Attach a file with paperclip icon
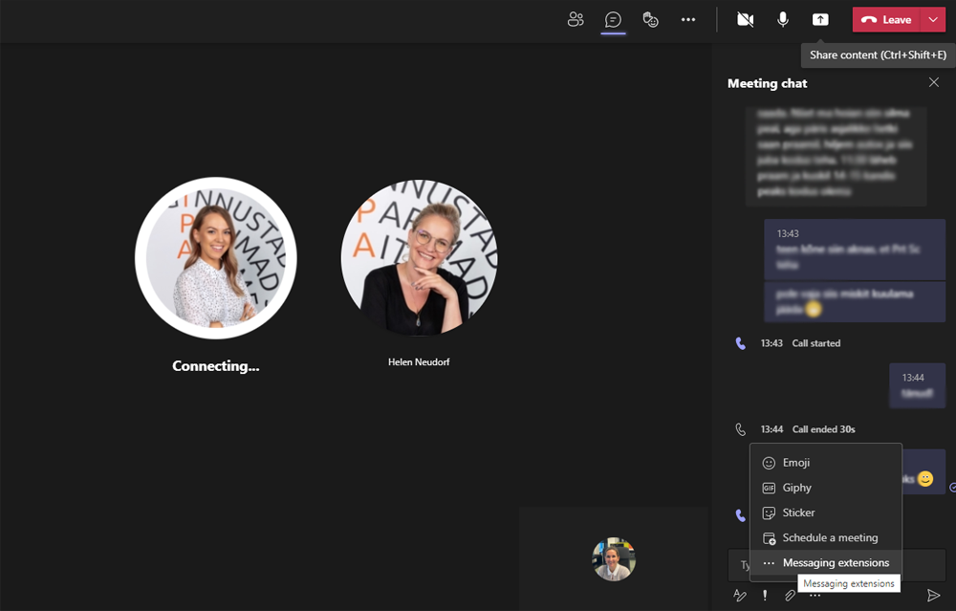This screenshot has height=611, width=956. coord(790,595)
